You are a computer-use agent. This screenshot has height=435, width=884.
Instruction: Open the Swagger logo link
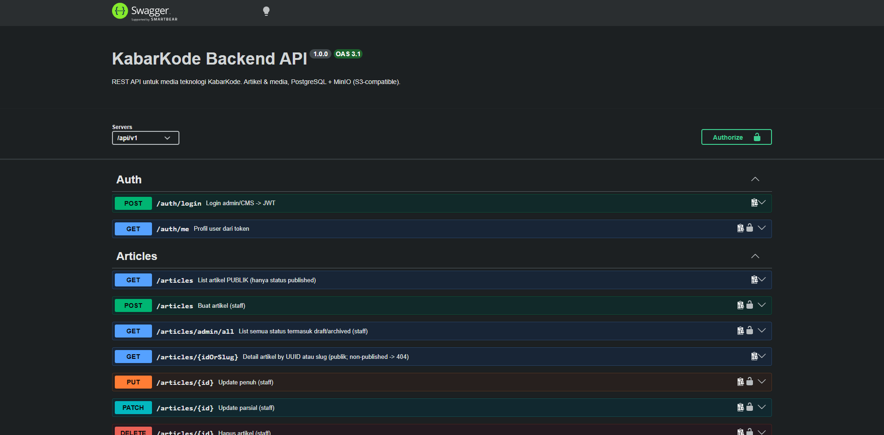[145, 12]
